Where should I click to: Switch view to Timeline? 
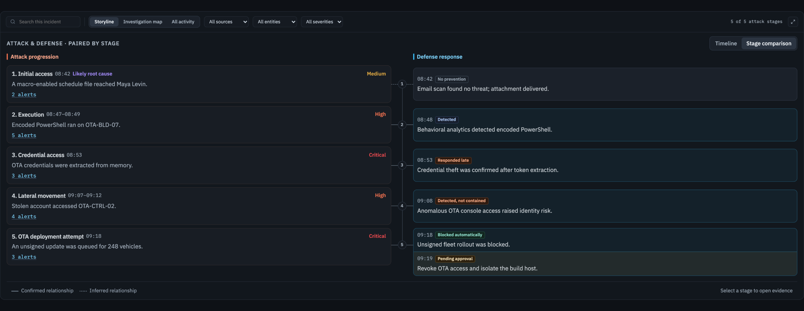point(726,43)
